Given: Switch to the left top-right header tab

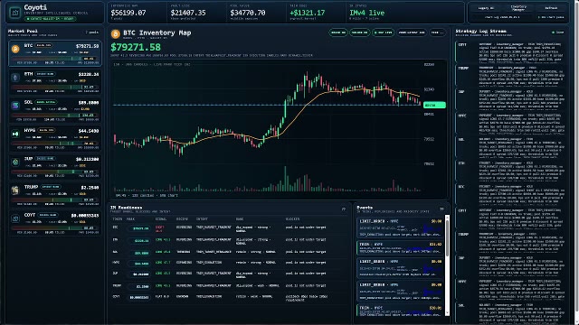Looking at the screenshot, I should coord(486,8).
